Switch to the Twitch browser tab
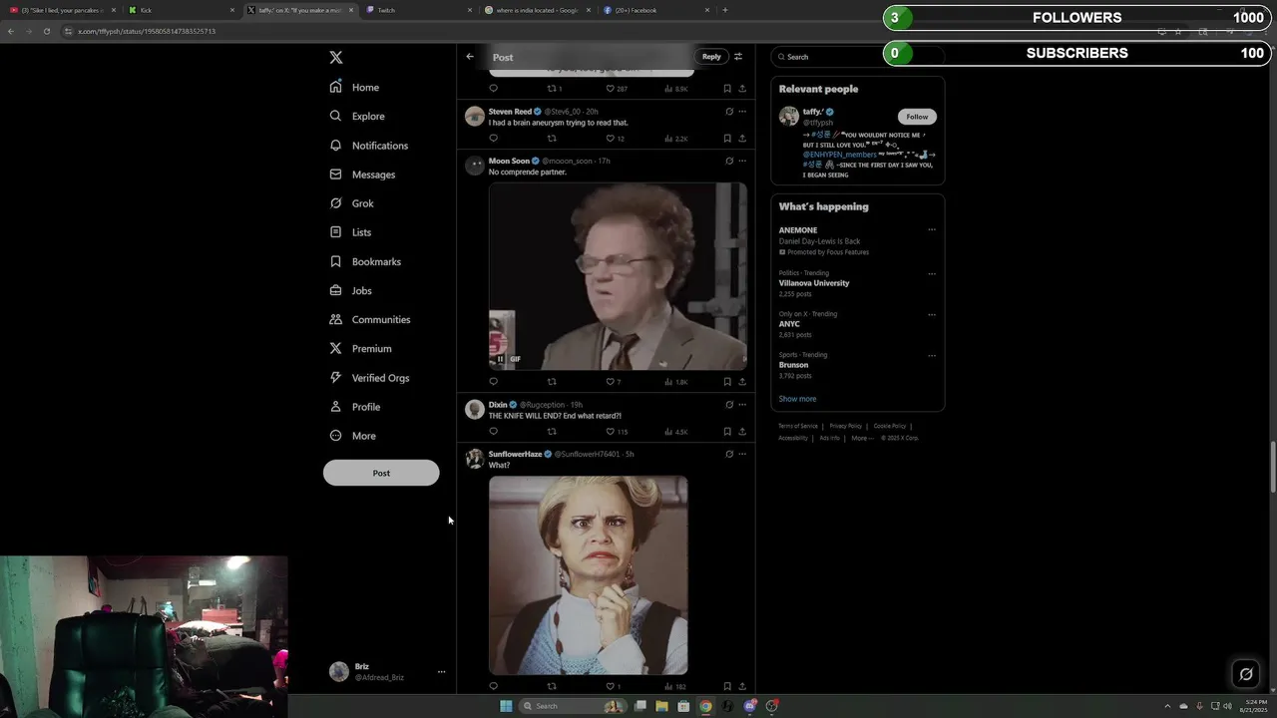The image size is (1277, 718). tap(419, 10)
